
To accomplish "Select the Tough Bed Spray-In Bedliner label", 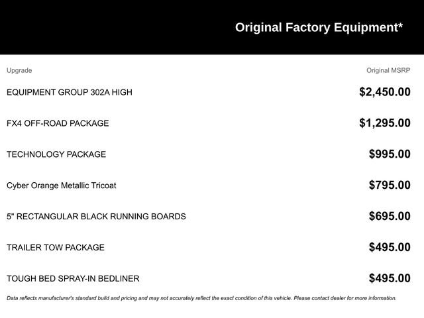I will (73, 279).
